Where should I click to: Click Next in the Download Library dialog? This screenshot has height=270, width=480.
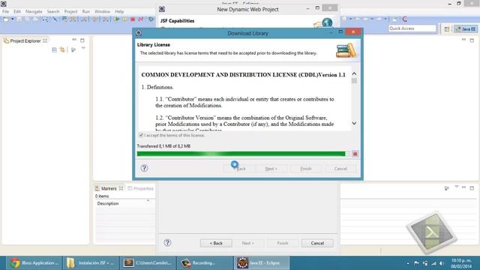271,169
